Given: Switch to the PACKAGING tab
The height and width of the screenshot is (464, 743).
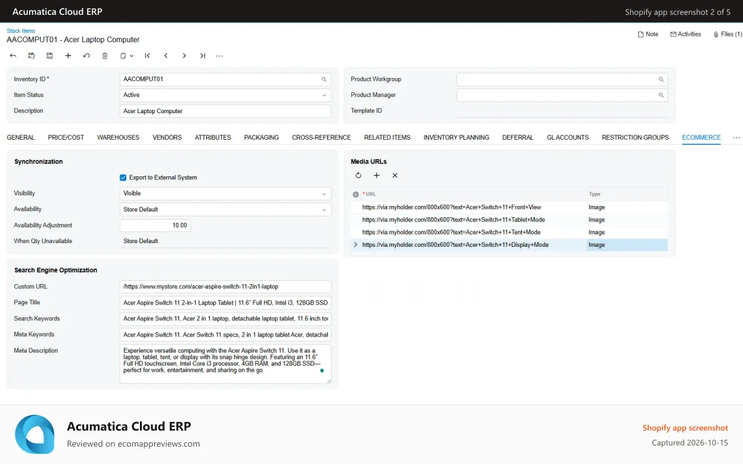Looking at the screenshot, I should [261, 137].
